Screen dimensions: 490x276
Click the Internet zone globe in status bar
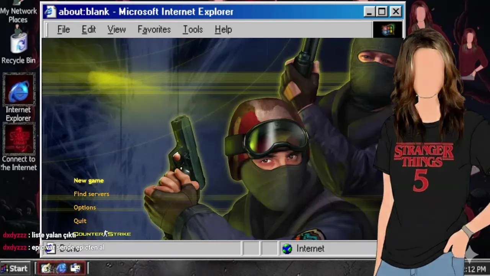tap(287, 249)
